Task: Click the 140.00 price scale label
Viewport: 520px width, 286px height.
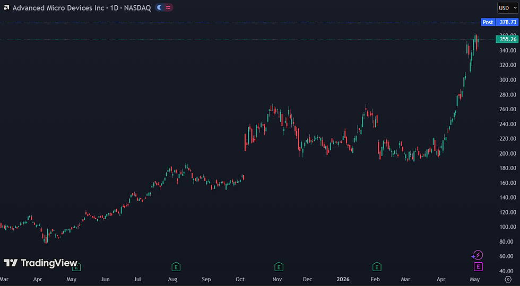Action: (508, 198)
